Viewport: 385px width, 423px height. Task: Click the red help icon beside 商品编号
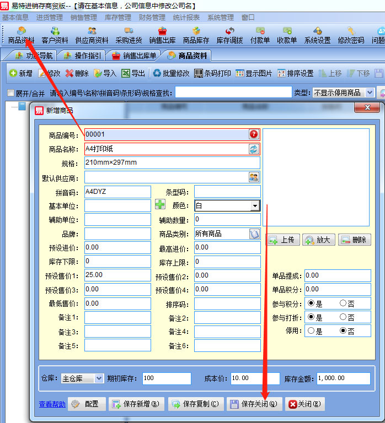[254, 134]
